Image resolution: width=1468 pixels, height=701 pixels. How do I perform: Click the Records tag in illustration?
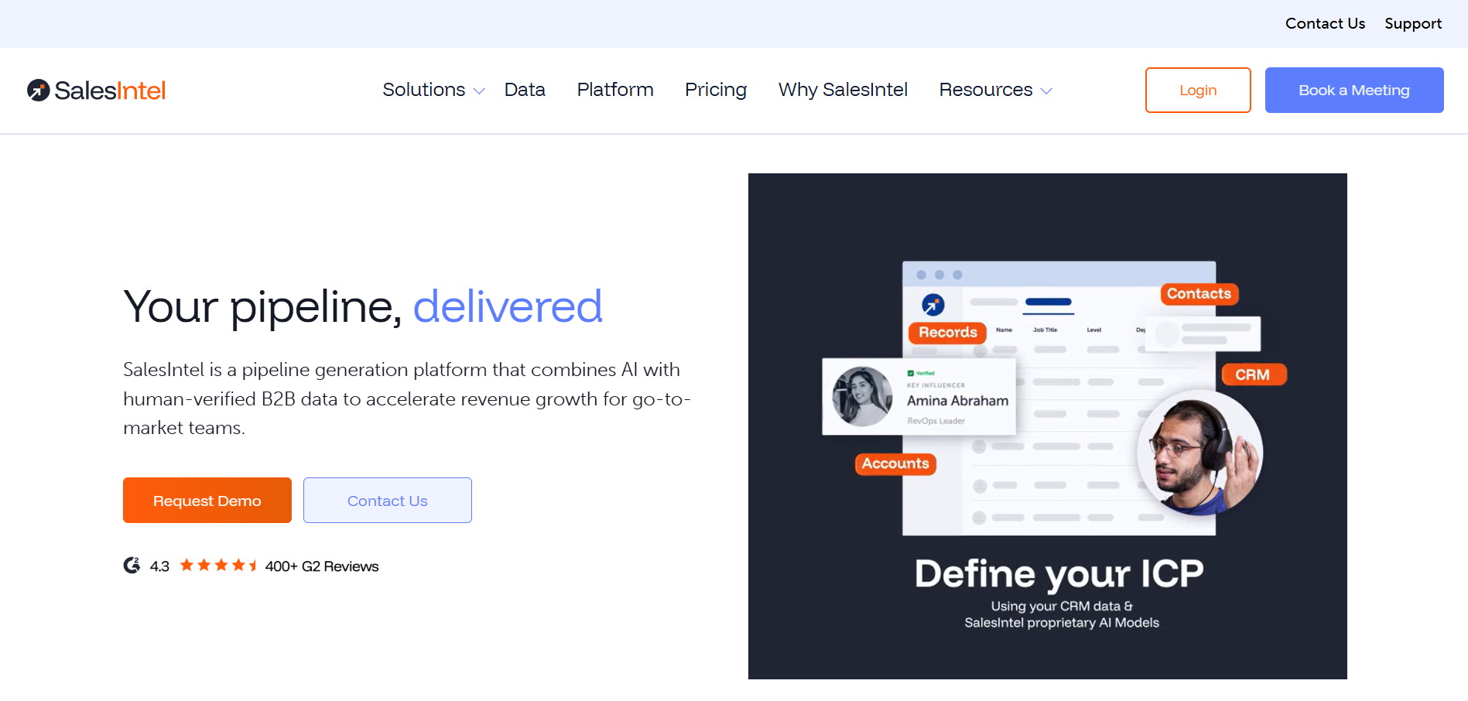[948, 333]
